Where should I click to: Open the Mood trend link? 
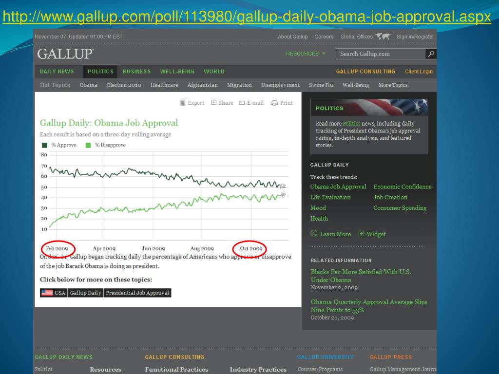(x=318, y=207)
